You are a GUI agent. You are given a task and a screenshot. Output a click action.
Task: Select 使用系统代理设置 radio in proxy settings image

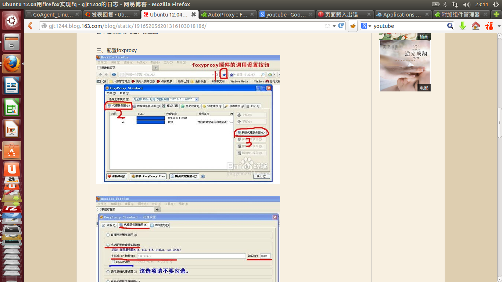point(108,272)
